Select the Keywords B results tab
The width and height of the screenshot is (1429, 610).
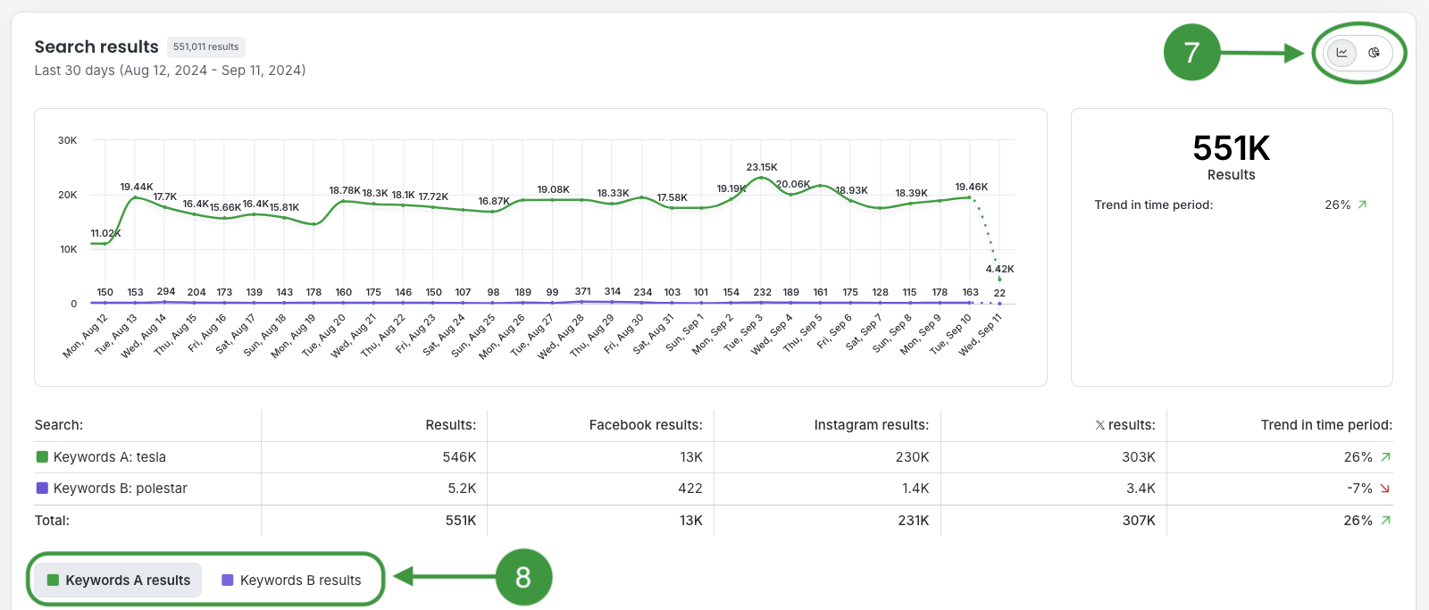(x=291, y=581)
